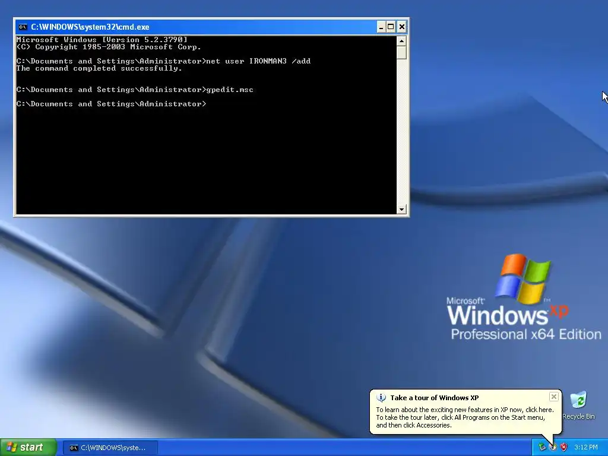Image resolution: width=608 pixels, height=456 pixels.
Task: Click 'The command completed successfully.' output line
Action: (99, 68)
